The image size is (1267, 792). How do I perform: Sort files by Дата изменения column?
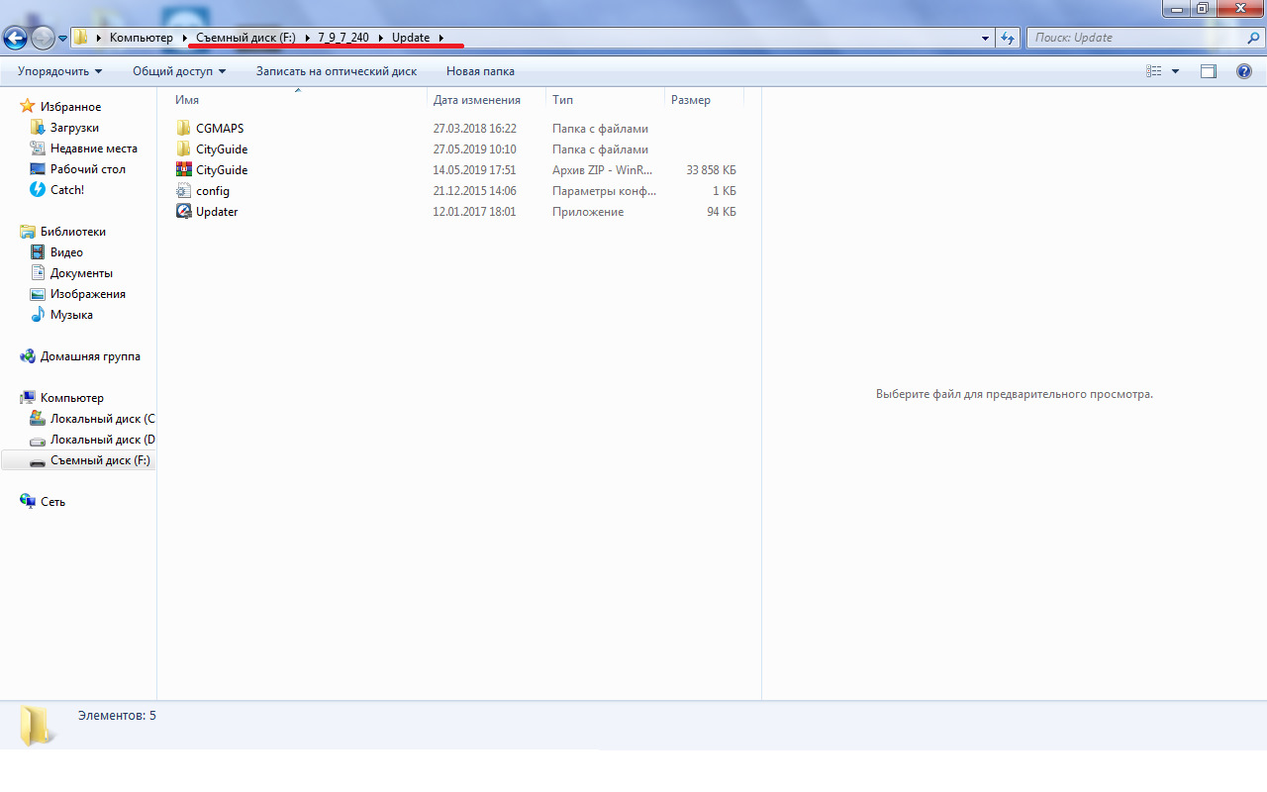477,100
